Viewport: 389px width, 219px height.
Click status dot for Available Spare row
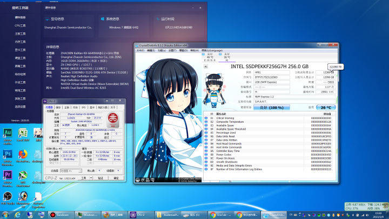[206, 125]
